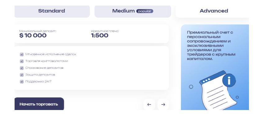Viewport: 262px width, 119px height.
Task: Click the small circle decoration left of document
Action: [x=191, y=87]
